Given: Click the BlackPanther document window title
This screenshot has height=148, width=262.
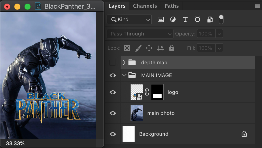Looking at the screenshot, I should pyautogui.click(x=70, y=6).
